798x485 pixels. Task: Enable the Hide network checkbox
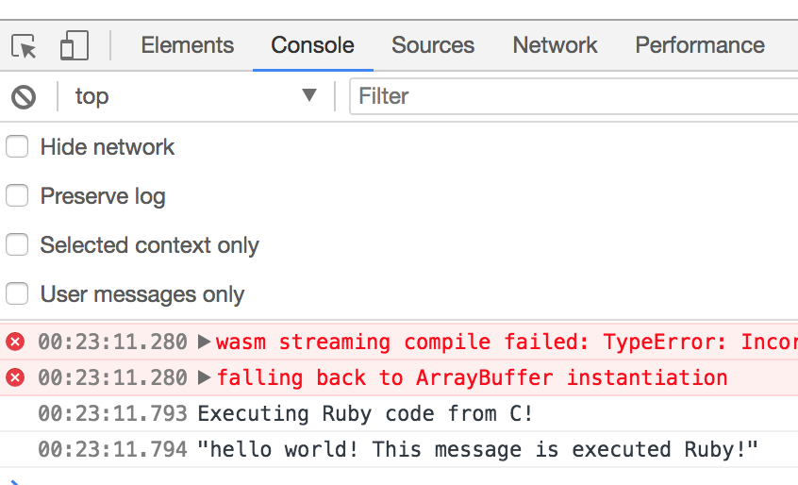coord(17,147)
